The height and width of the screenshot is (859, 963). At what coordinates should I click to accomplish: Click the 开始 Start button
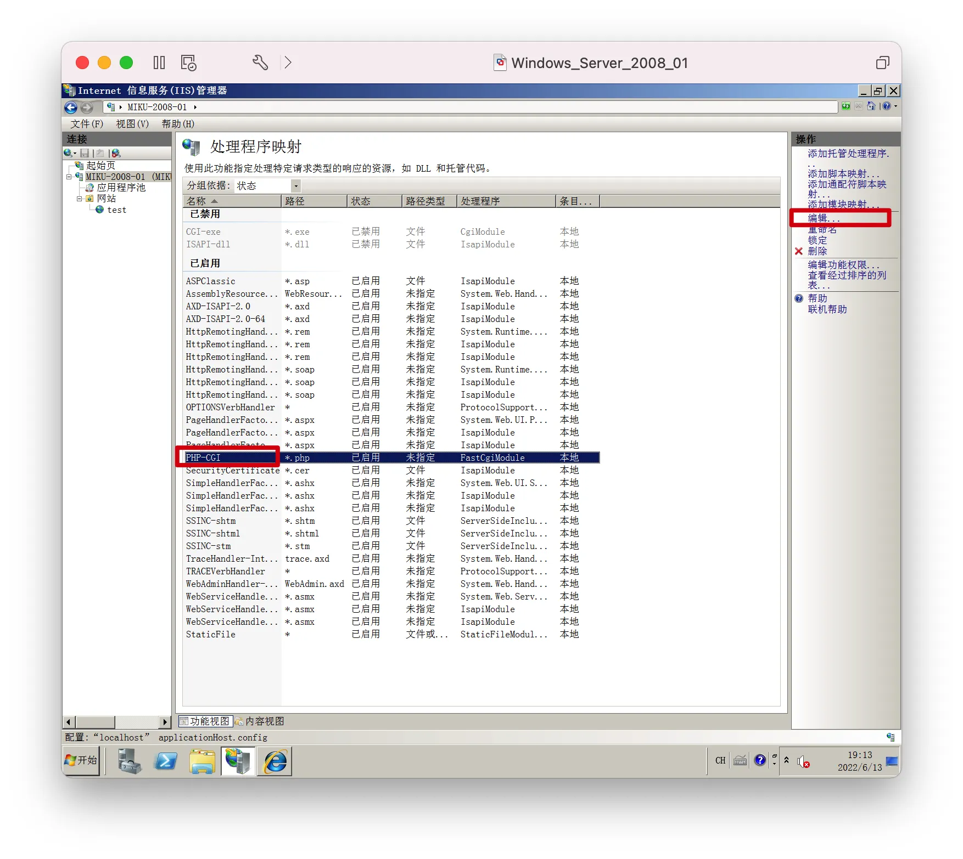click(x=81, y=761)
